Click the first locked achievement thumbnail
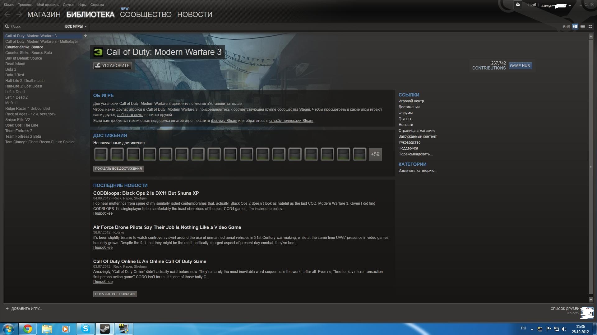The height and width of the screenshot is (335, 597). tap(101, 154)
